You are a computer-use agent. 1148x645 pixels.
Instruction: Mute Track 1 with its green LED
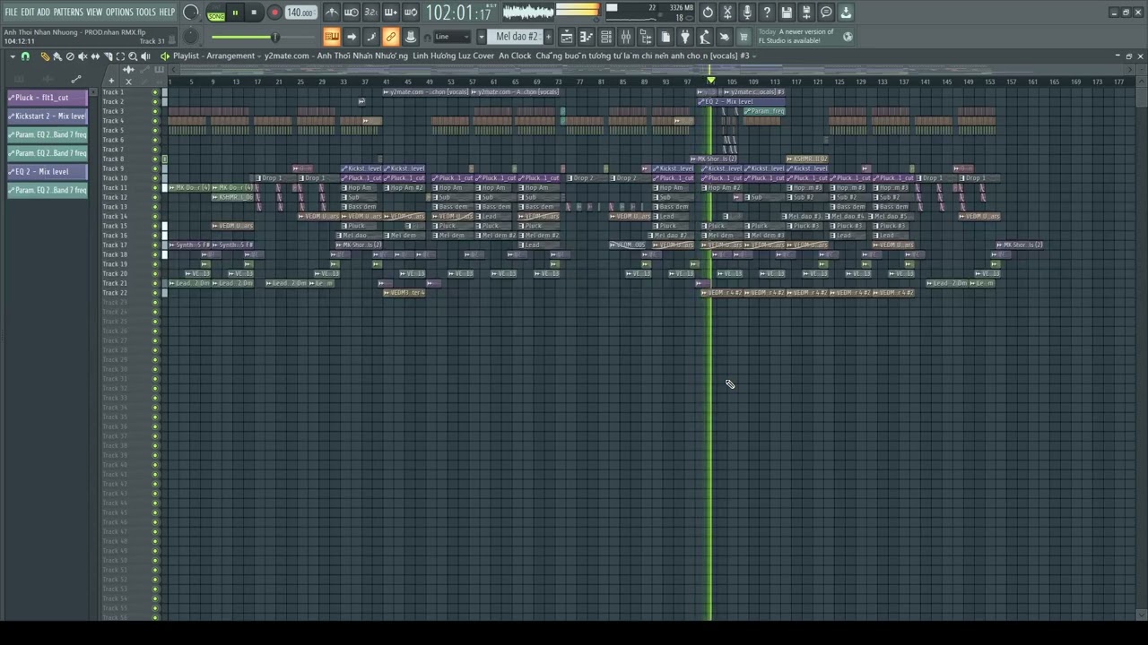[155, 92]
